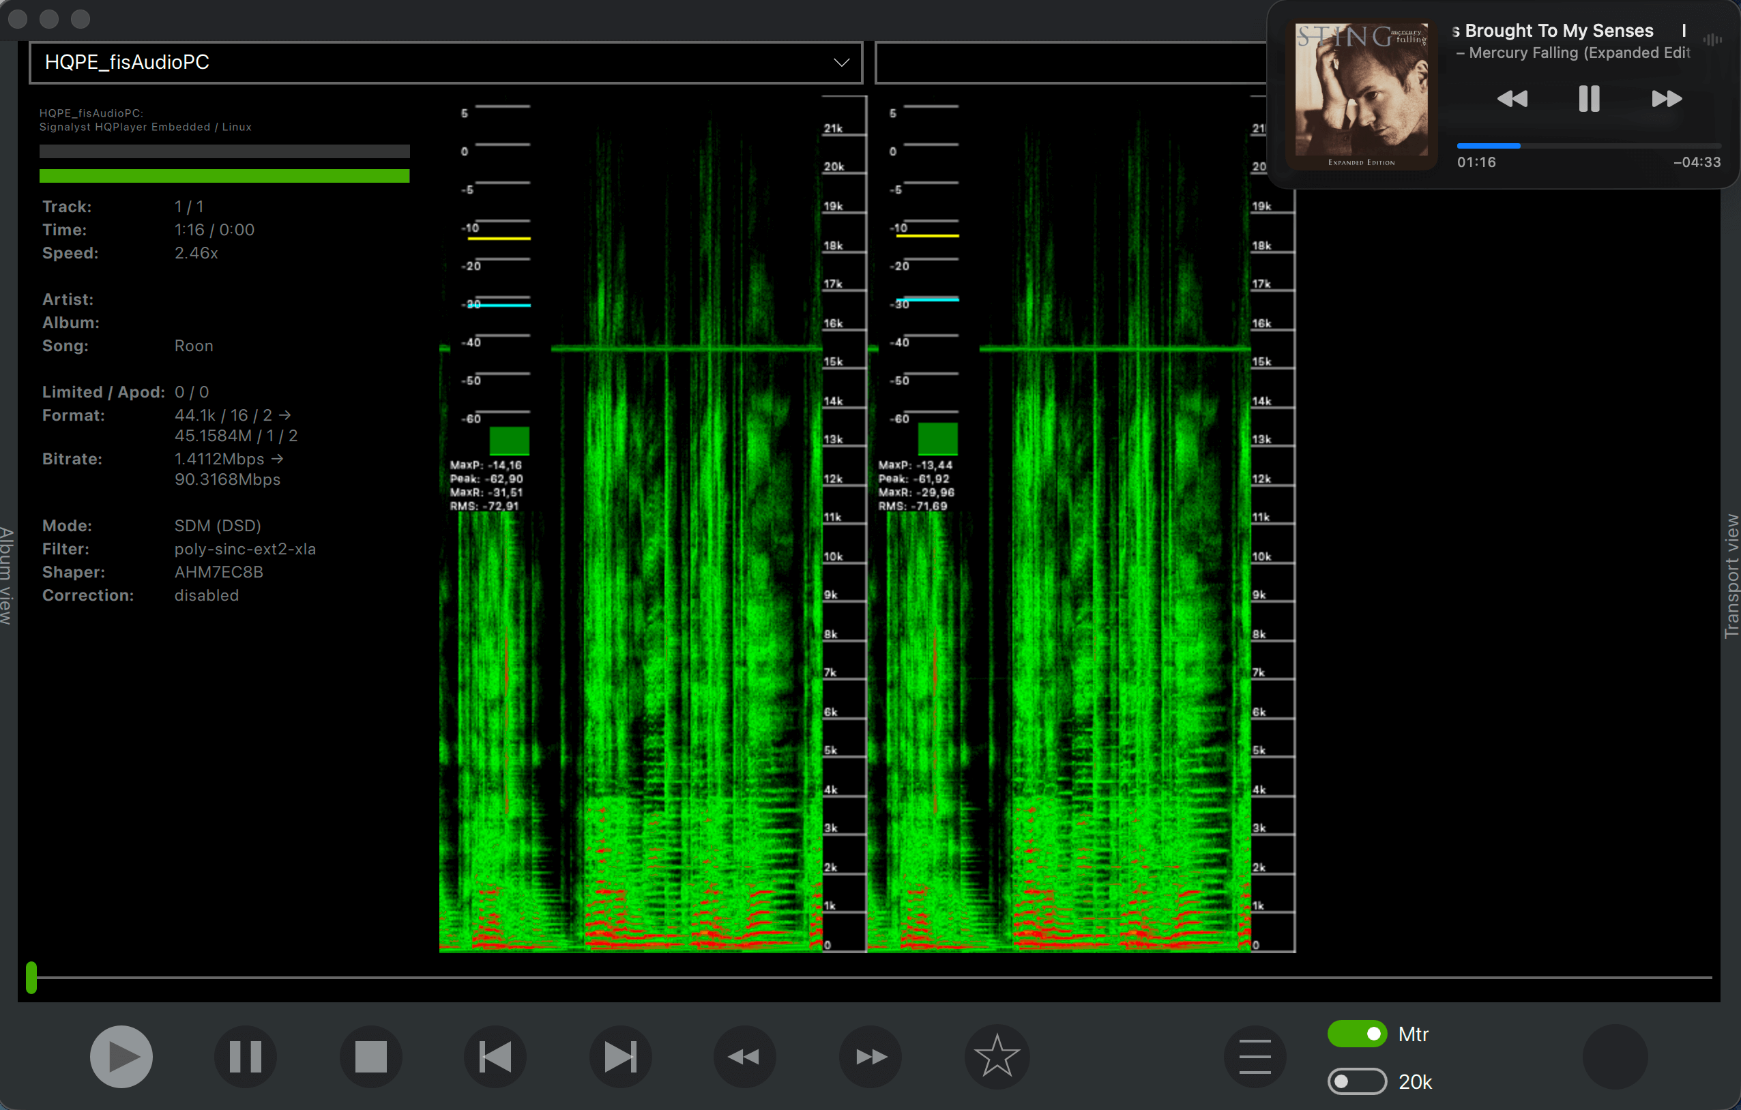Skip to next track button

tap(620, 1057)
